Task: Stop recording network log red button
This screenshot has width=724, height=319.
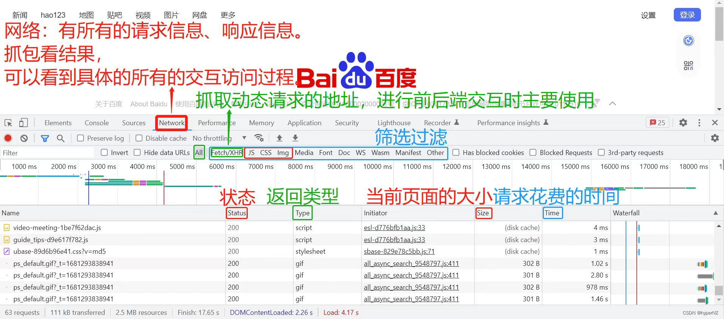Action: click(8, 138)
